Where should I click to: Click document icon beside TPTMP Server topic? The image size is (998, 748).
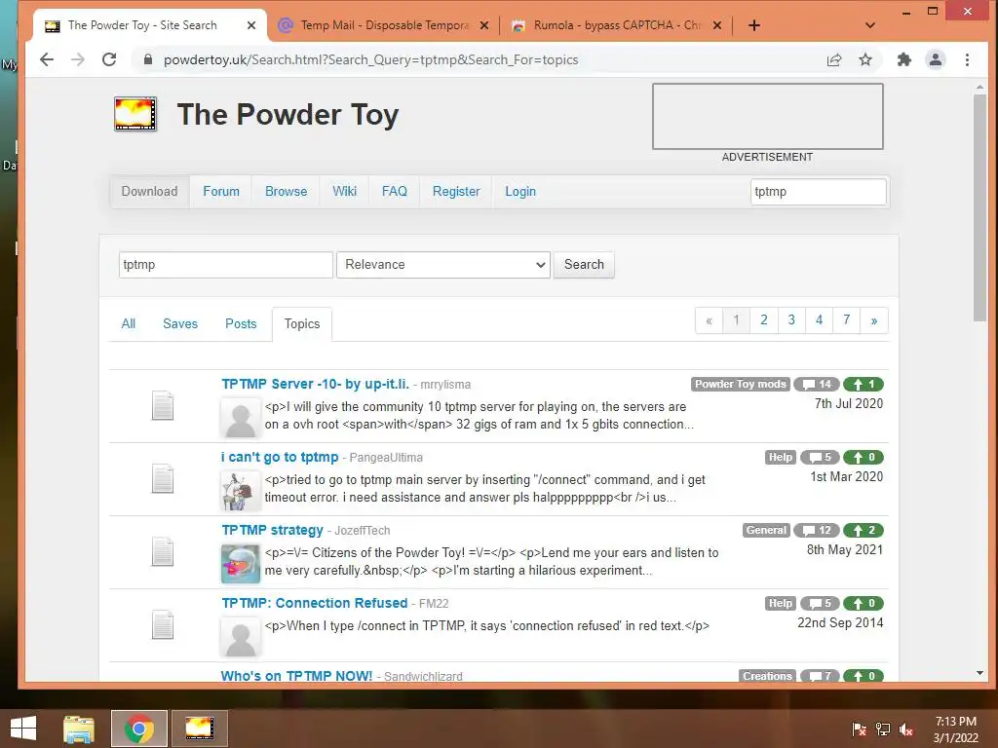point(163,406)
